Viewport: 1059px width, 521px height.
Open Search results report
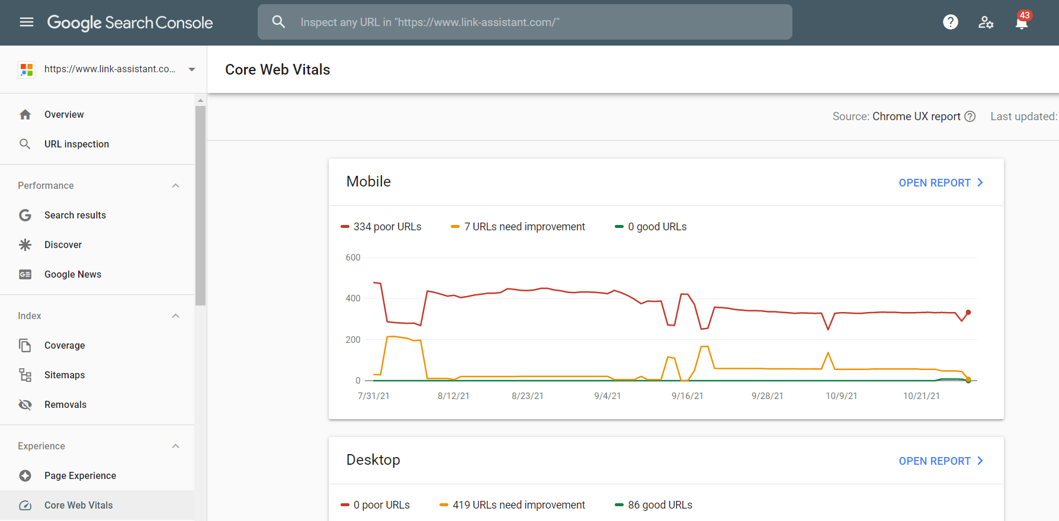pyautogui.click(x=97, y=215)
